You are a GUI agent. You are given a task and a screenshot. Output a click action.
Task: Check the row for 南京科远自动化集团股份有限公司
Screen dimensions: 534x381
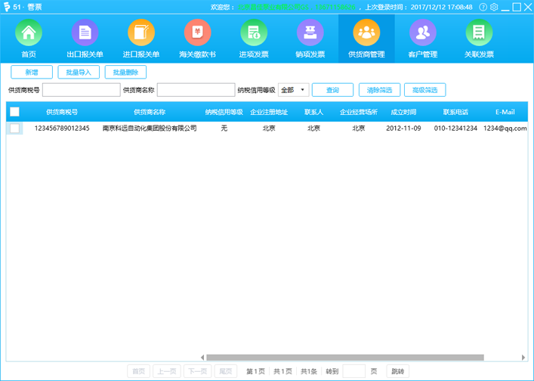14,129
